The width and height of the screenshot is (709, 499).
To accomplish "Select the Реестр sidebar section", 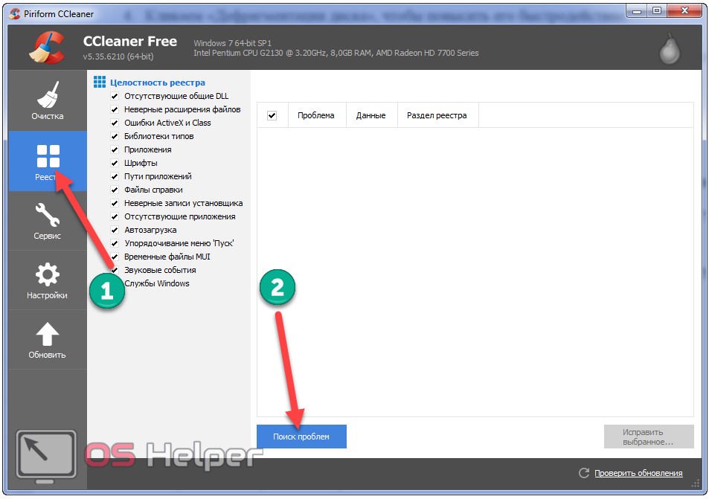I will (x=48, y=161).
